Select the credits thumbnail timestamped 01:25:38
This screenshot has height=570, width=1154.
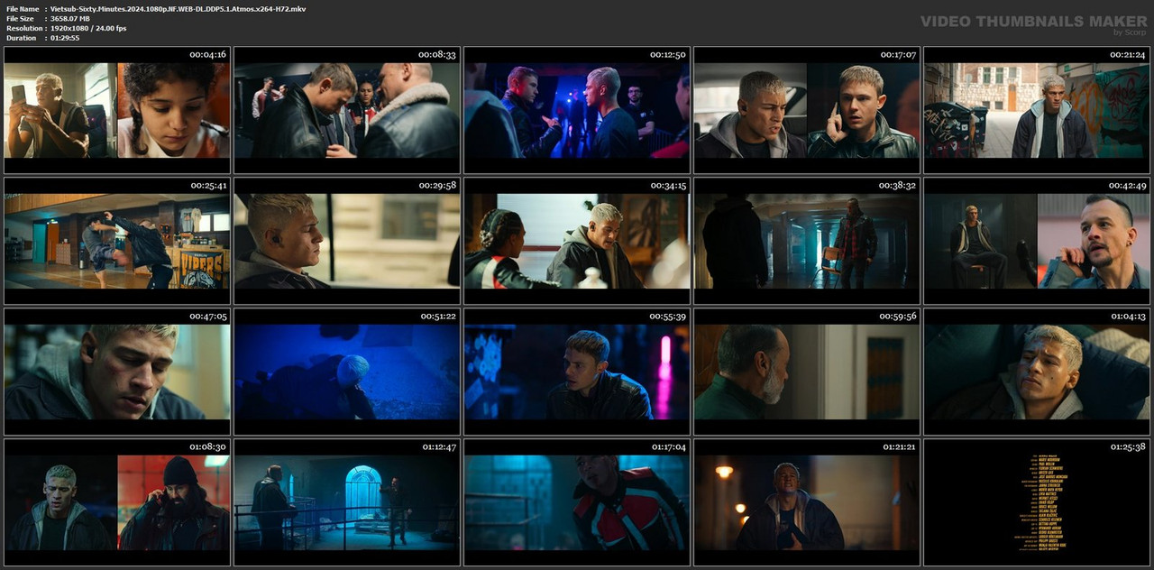pos(1037,502)
